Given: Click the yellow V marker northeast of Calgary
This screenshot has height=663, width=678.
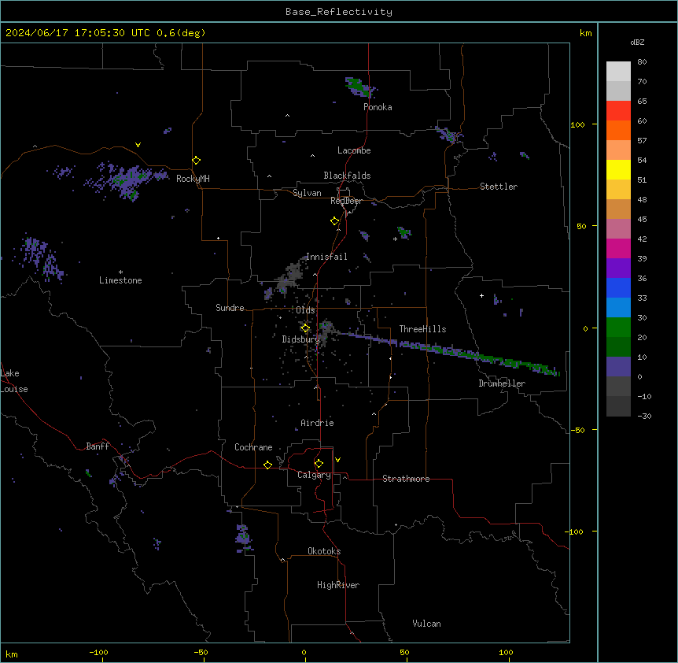Looking at the screenshot, I should pyautogui.click(x=337, y=460).
